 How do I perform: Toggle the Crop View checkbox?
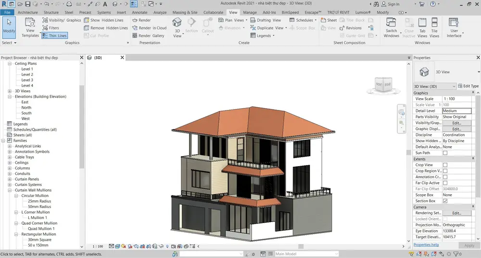pos(445,165)
